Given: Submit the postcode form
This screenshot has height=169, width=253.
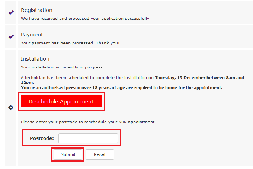Looking at the screenshot, I should coord(68,154).
